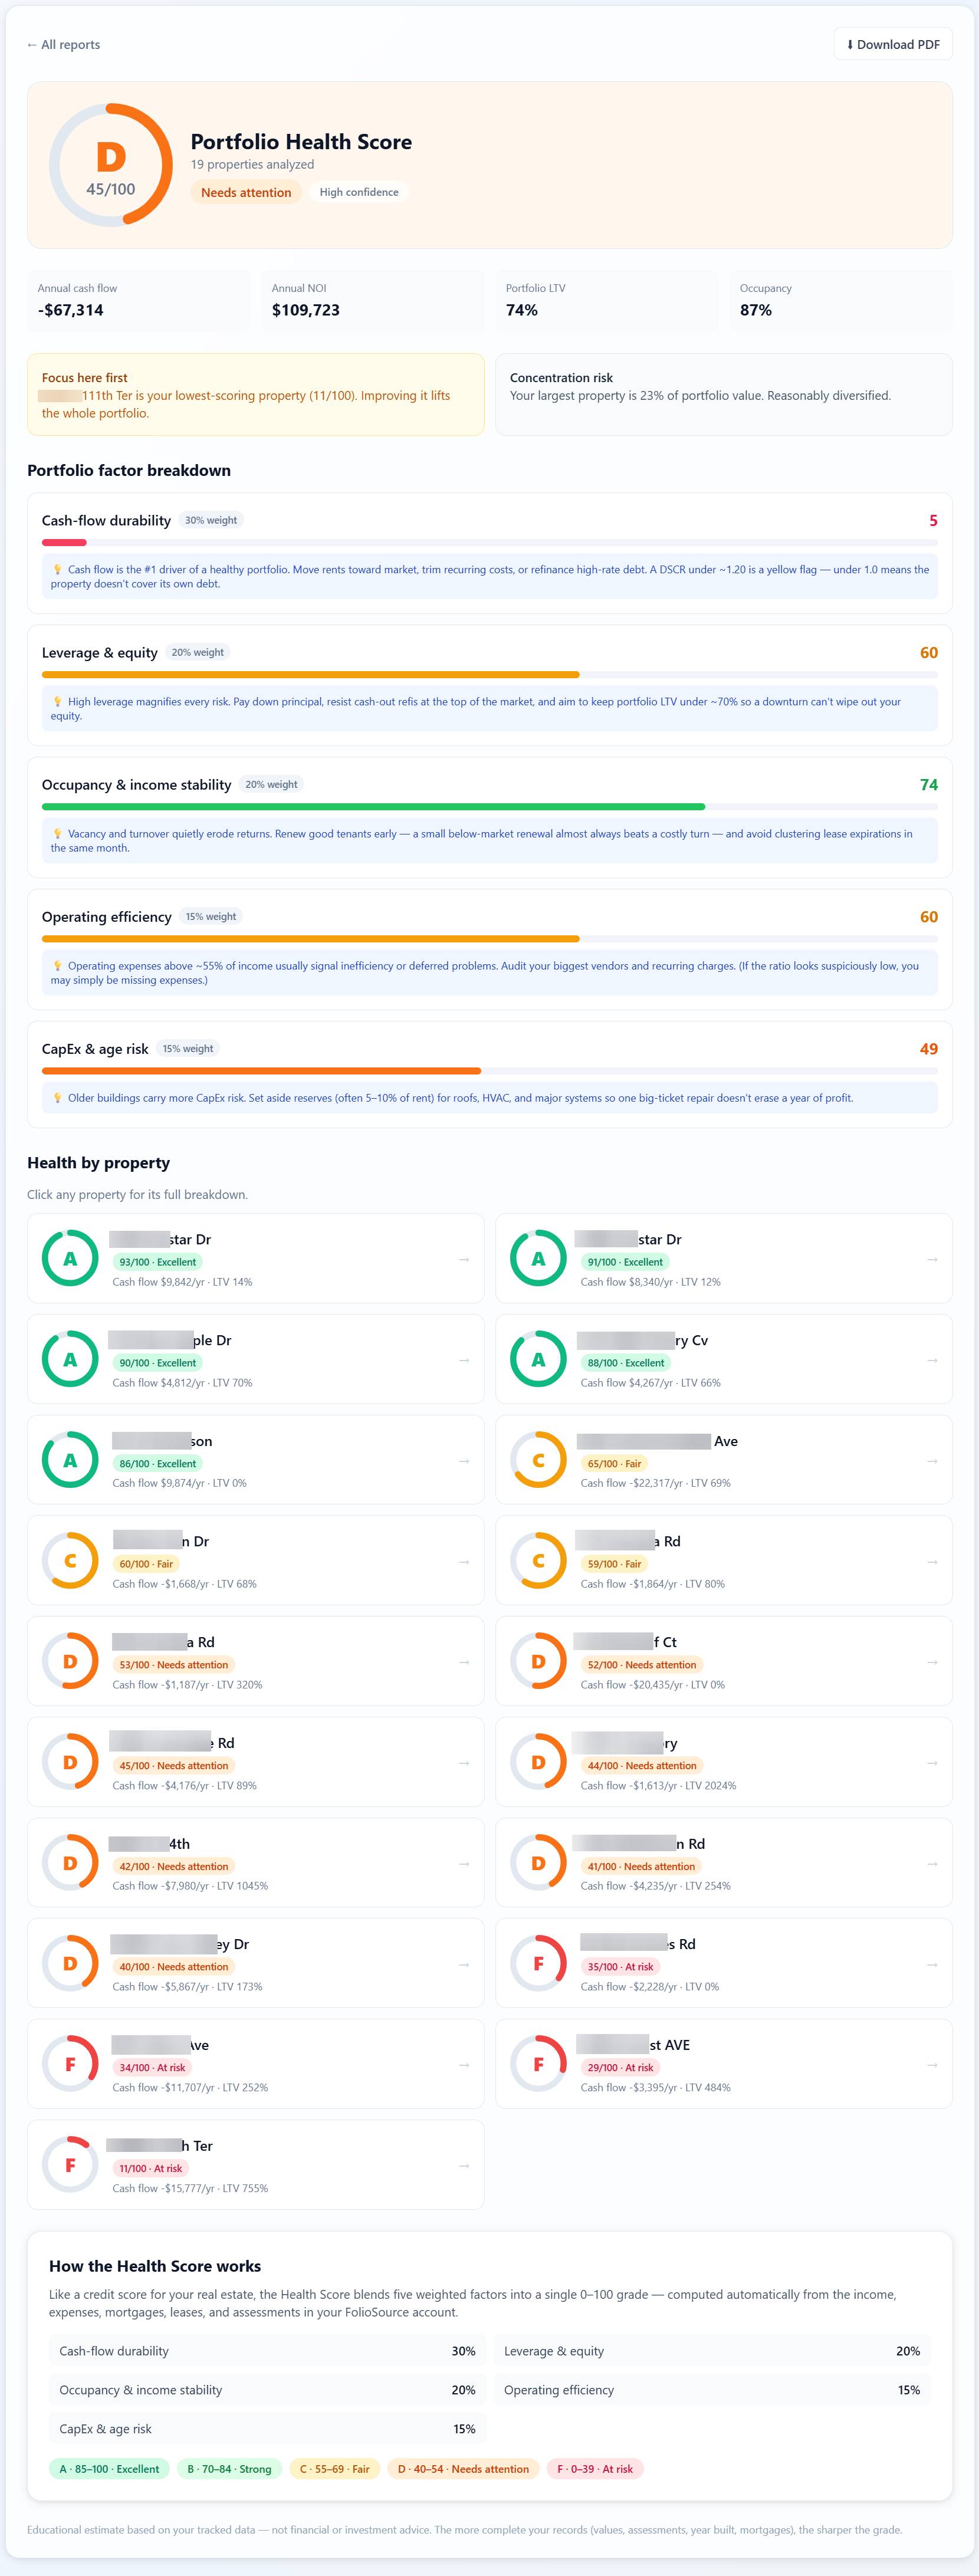
Task: Click the Needs attention badge in header
Action: [246, 192]
